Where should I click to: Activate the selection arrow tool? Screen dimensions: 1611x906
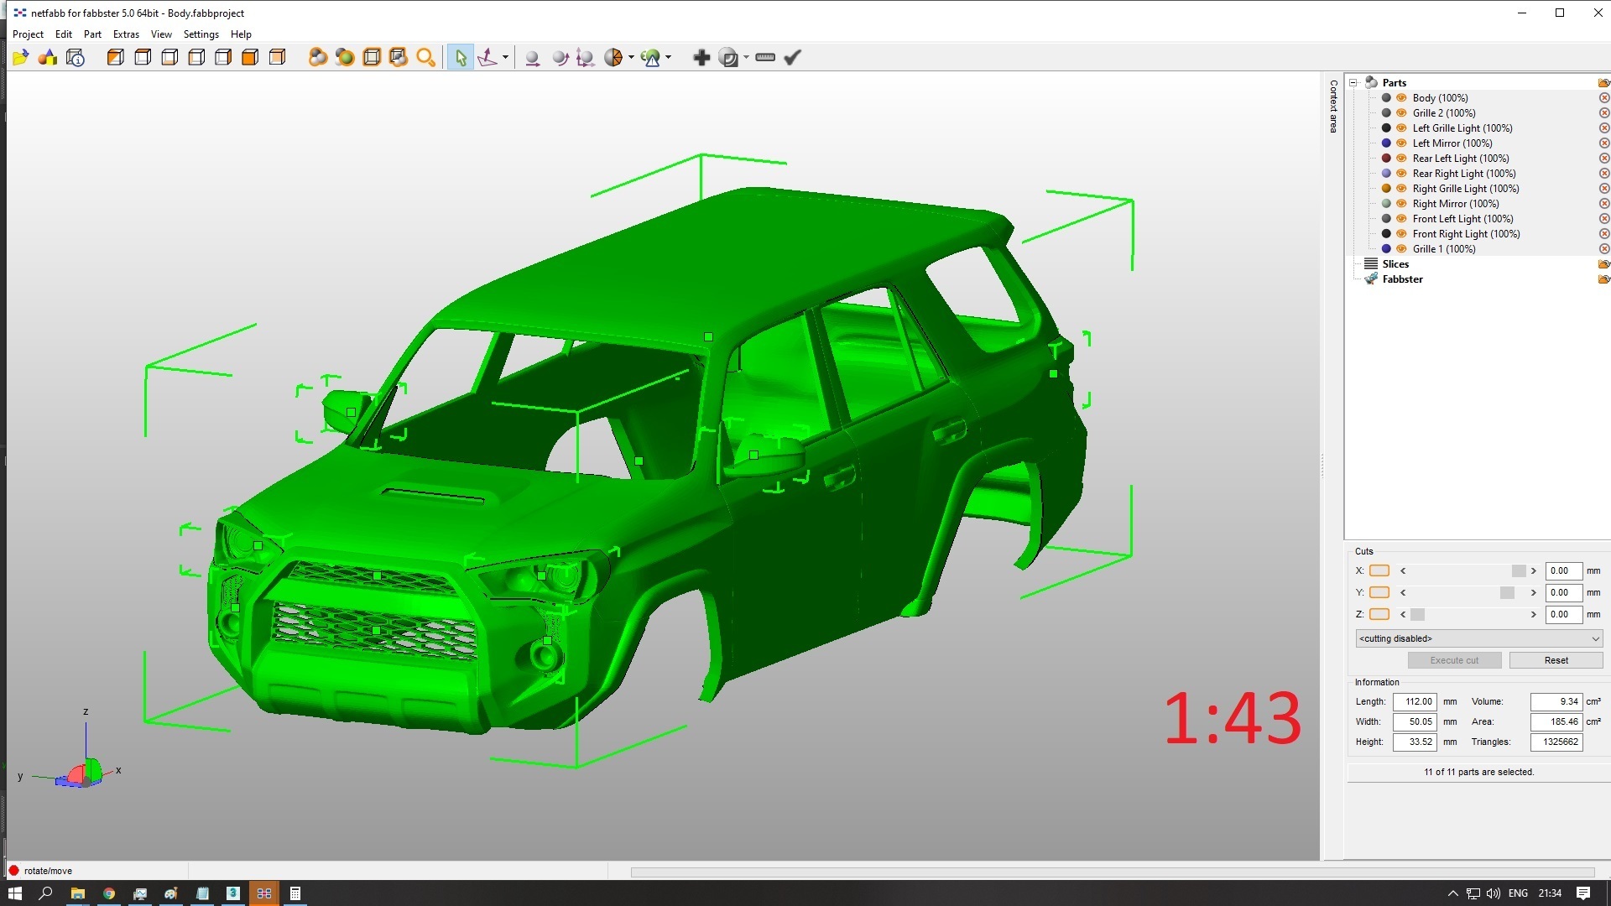461,57
